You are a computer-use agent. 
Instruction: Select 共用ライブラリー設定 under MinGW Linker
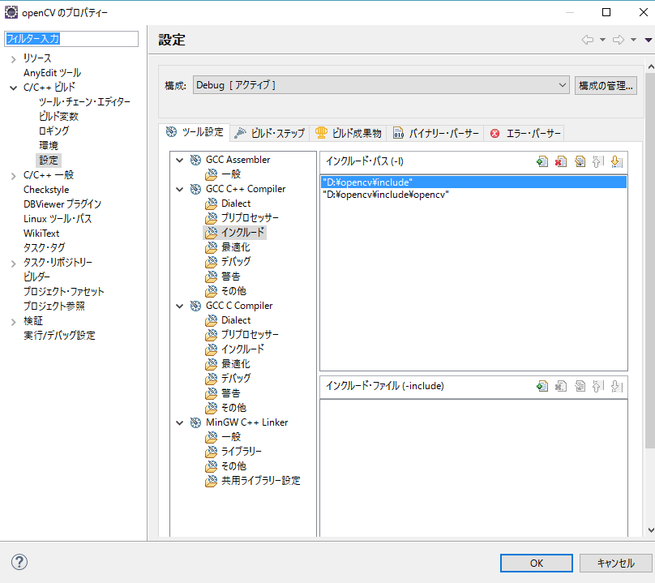tap(261, 481)
